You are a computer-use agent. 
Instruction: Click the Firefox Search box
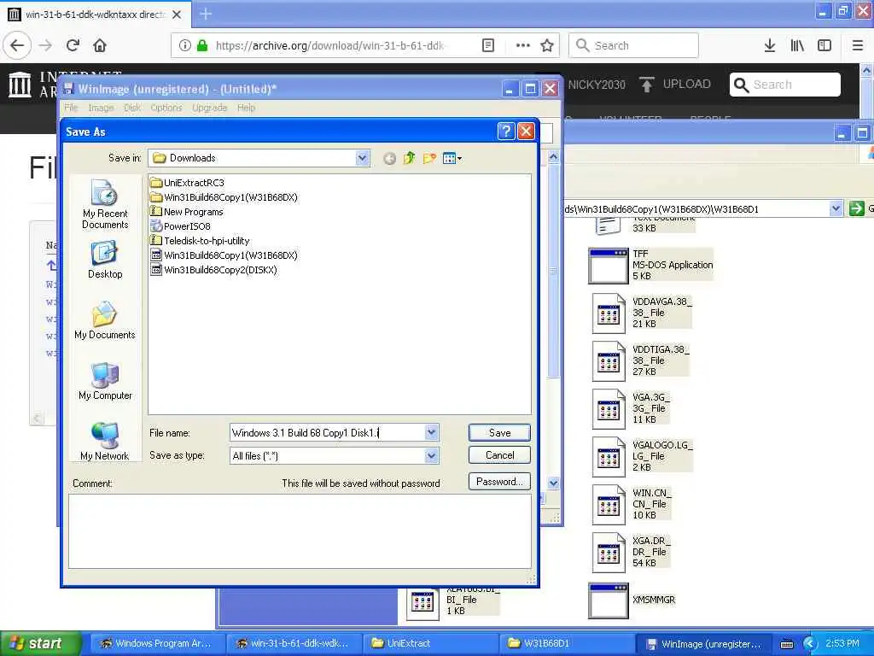click(x=633, y=45)
